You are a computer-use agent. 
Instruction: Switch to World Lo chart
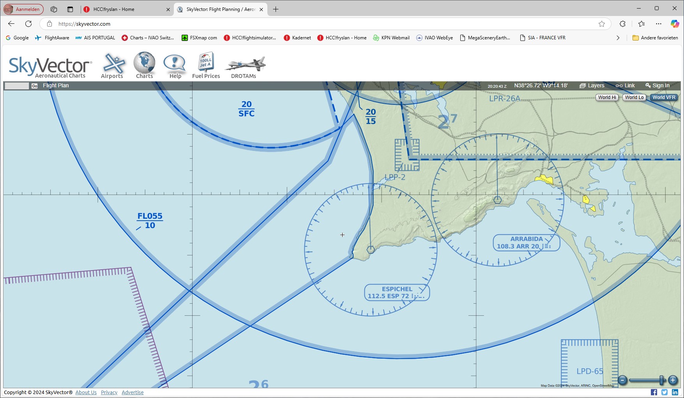[634, 97]
